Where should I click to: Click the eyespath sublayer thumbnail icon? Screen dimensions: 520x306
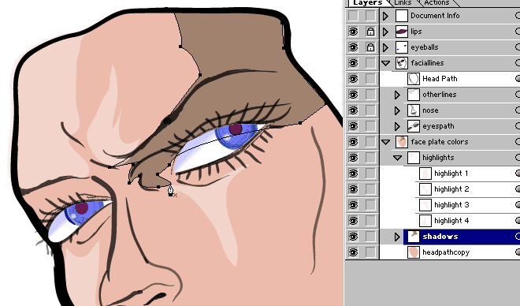point(414,126)
